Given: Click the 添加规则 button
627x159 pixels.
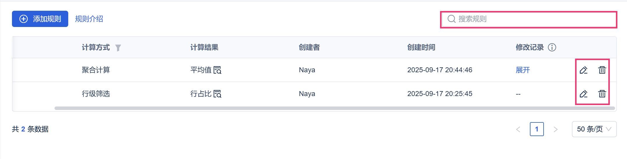Looking at the screenshot, I should 40,19.
